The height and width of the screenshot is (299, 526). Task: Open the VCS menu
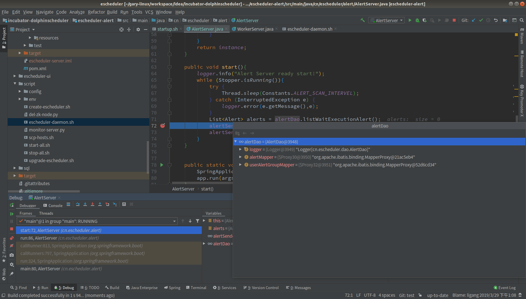149,12
